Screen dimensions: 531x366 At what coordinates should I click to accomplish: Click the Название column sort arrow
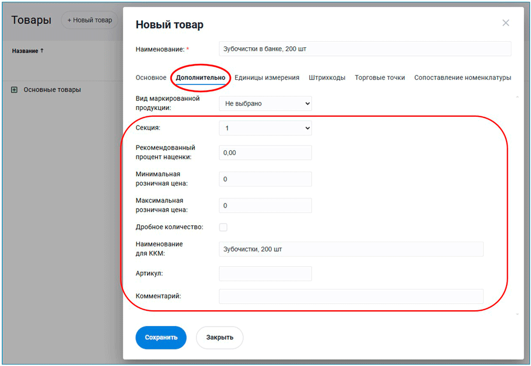pos(42,51)
